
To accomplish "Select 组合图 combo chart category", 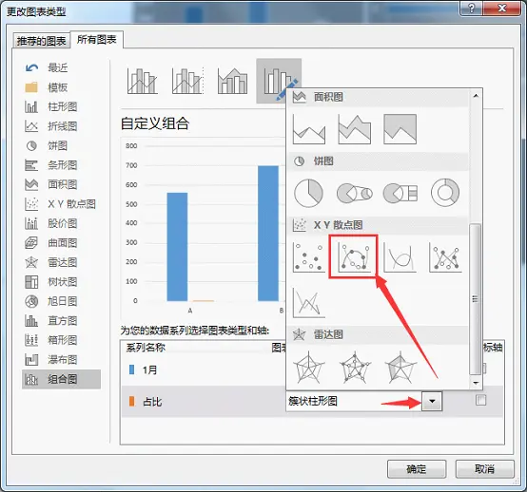I will click(x=61, y=380).
